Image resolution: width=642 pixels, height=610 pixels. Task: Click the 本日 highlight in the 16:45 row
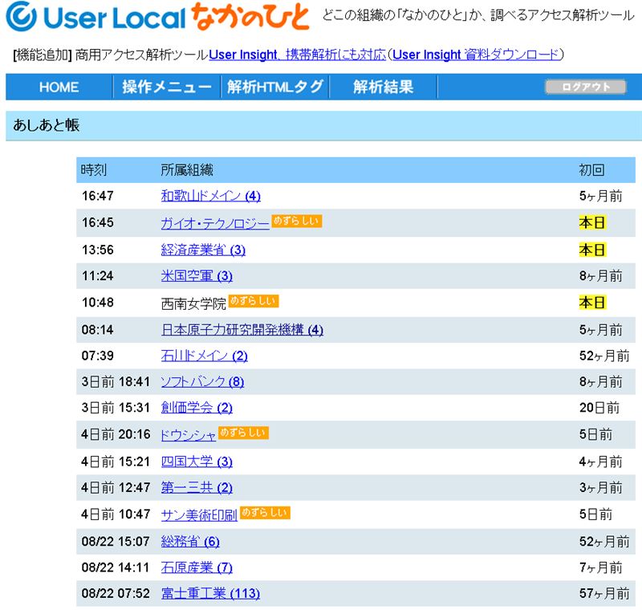tap(592, 222)
